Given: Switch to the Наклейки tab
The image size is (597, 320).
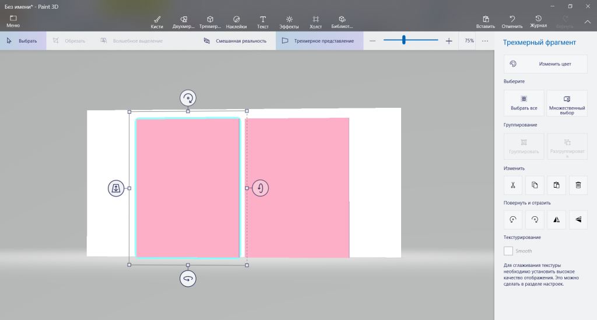Looking at the screenshot, I should click(236, 22).
